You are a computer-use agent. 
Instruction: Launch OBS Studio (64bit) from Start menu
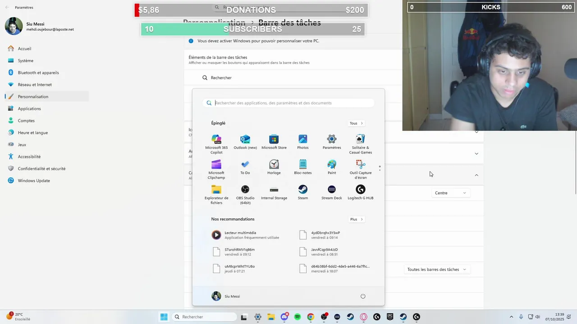coord(245,194)
